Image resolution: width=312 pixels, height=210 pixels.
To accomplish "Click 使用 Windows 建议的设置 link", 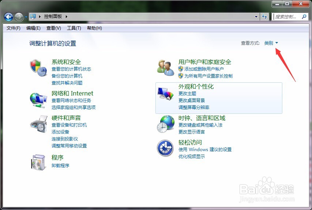I will 205,149.
